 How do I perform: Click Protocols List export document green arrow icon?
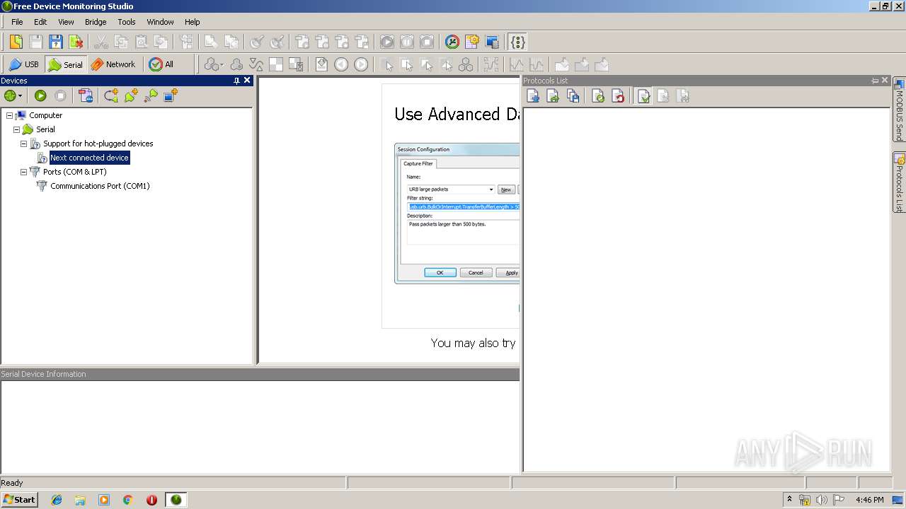pos(553,96)
